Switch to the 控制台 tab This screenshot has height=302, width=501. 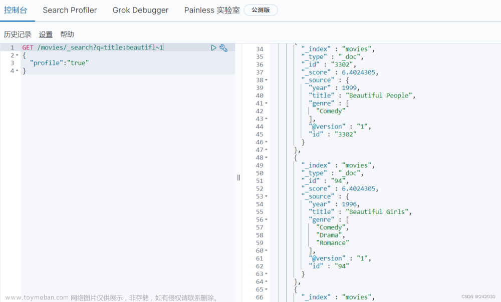coord(16,10)
